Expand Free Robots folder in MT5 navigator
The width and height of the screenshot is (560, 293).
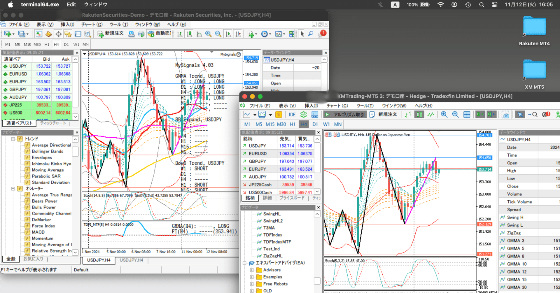[x=252, y=284]
